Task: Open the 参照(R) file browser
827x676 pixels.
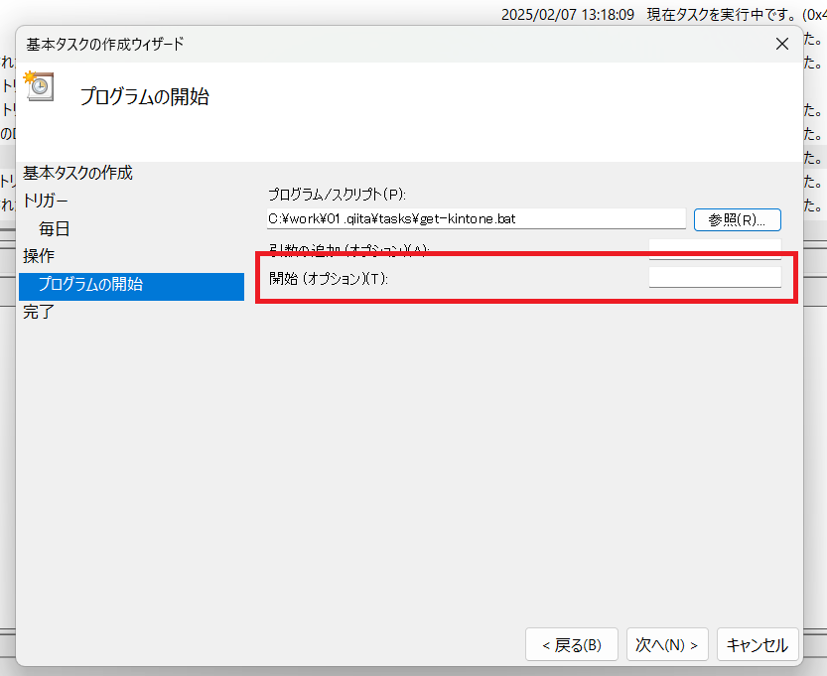Action: point(737,219)
